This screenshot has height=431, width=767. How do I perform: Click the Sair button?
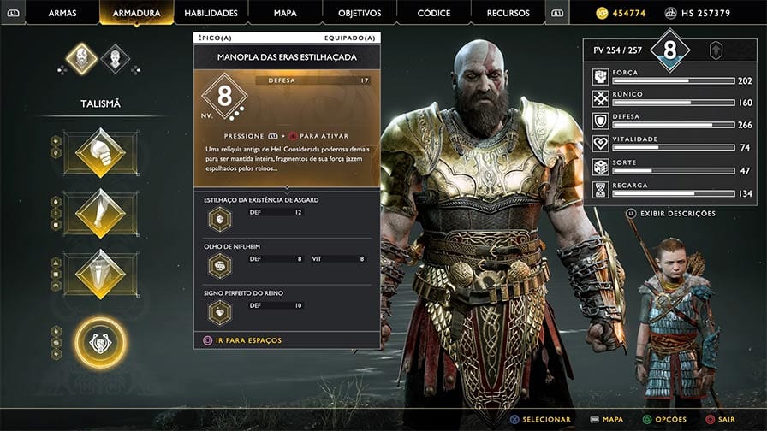tap(721, 420)
